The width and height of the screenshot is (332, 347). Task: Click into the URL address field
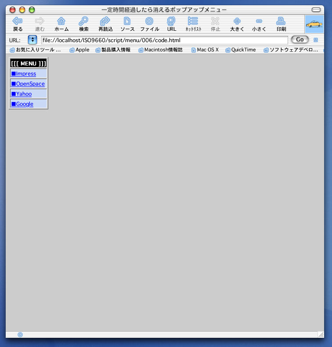click(x=165, y=40)
